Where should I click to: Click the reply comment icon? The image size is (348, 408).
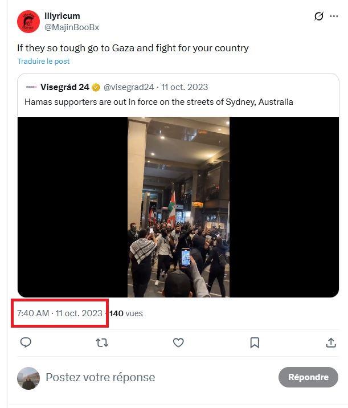tap(26, 342)
